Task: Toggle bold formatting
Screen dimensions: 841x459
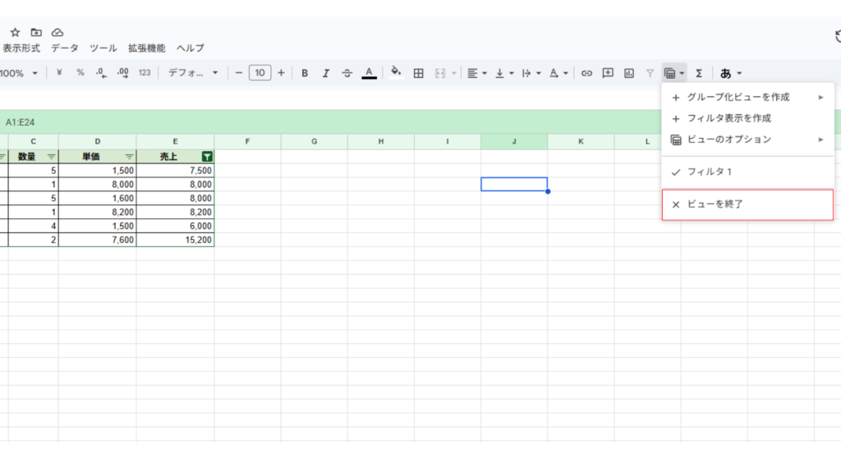Action: click(305, 73)
